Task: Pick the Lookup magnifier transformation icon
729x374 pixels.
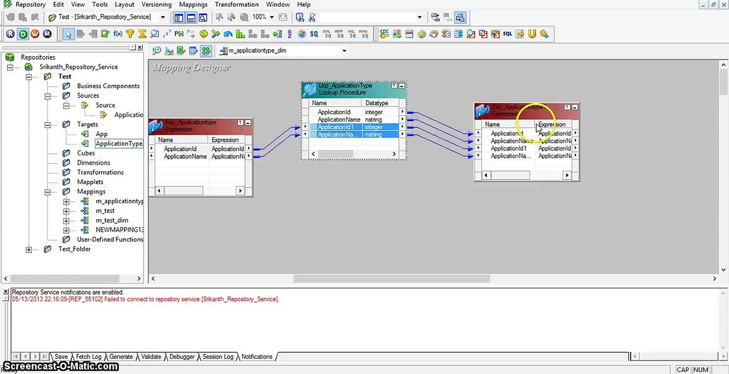Action: [155, 34]
